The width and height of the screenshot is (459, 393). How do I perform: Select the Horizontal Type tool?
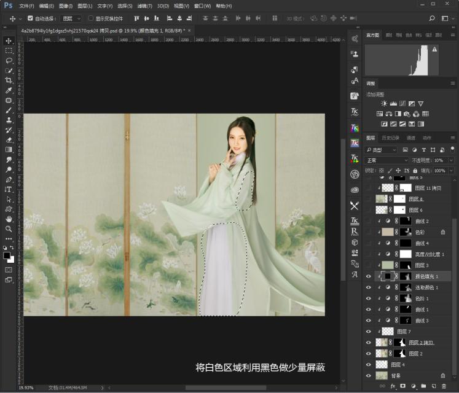coord(9,190)
